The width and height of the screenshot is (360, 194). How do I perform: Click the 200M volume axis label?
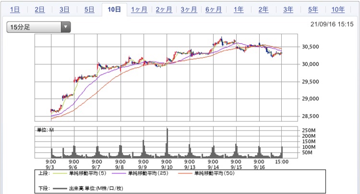click(309, 136)
